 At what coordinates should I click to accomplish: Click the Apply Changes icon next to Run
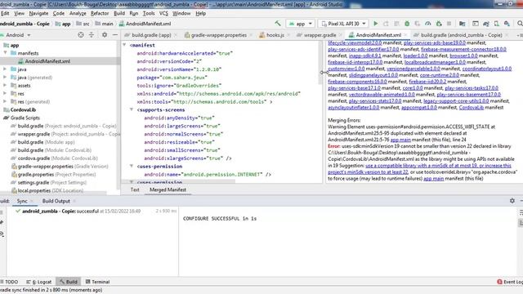coord(386,24)
